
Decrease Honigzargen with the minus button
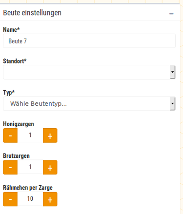click(x=10, y=136)
